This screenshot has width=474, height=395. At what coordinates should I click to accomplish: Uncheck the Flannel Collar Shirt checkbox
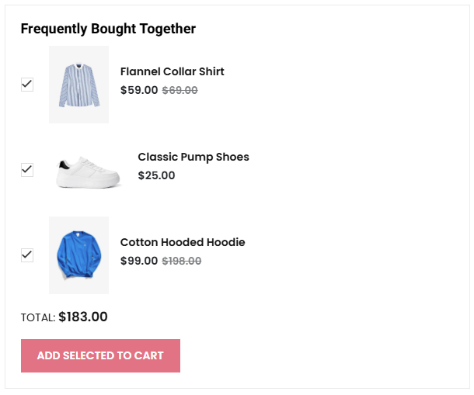click(x=27, y=85)
